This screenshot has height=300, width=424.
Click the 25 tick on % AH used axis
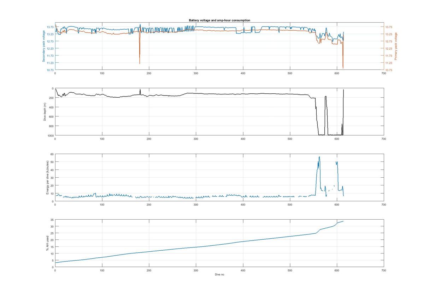[x=52, y=233]
